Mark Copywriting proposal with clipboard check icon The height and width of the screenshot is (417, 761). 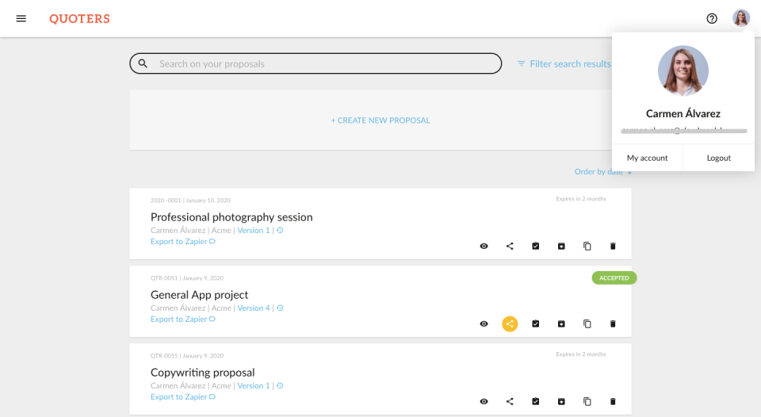(x=536, y=402)
